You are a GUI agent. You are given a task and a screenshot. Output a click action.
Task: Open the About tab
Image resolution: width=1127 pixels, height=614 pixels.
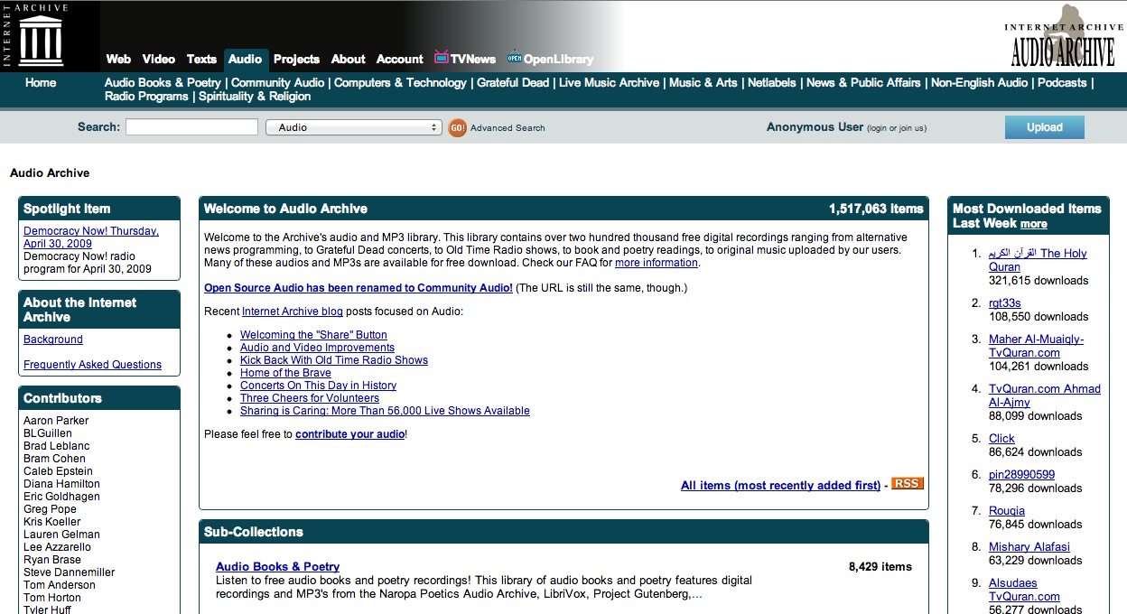point(348,59)
